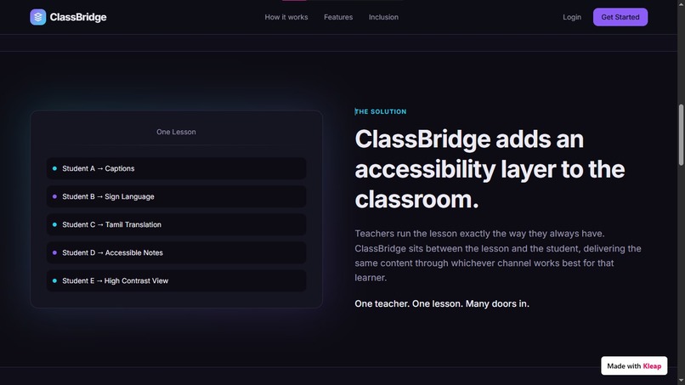Select the Student E → High Contrast View row
Viewport: 685px width, 385px height.
[176, 280]
